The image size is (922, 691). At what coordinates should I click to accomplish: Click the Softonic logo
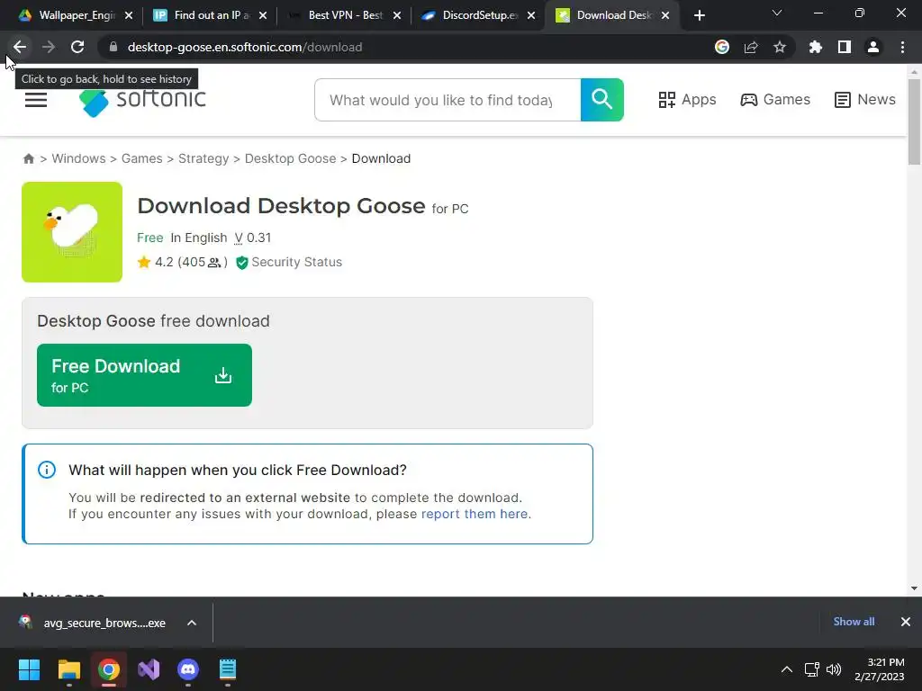click(x=143, y=100)
